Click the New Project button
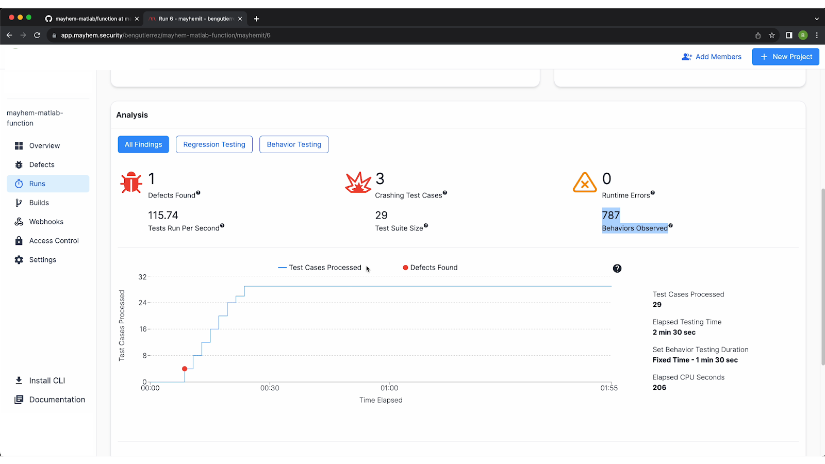The height and width of the screenshot is (464, 825). [785, 57]
